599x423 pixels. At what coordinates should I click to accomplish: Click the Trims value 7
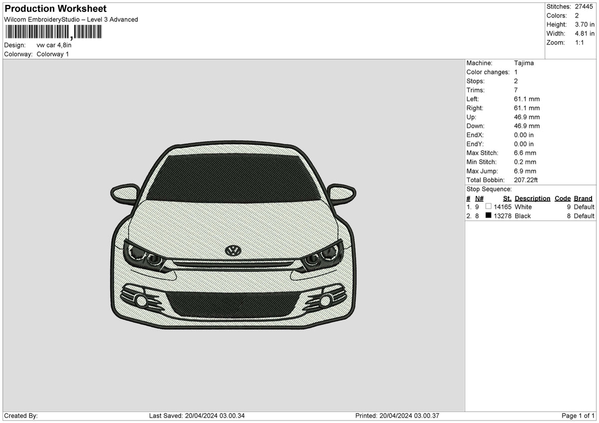tap(516, 90)
